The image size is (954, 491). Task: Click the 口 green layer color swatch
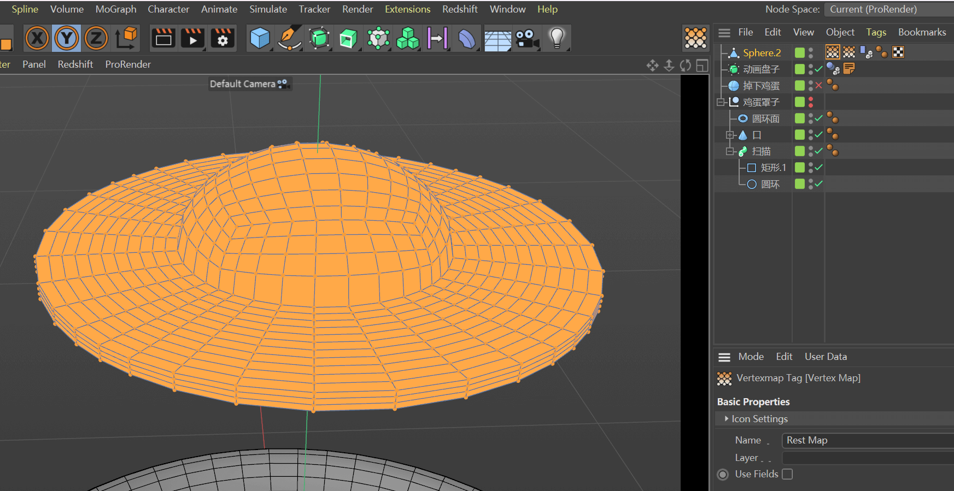tap(800, 134)
